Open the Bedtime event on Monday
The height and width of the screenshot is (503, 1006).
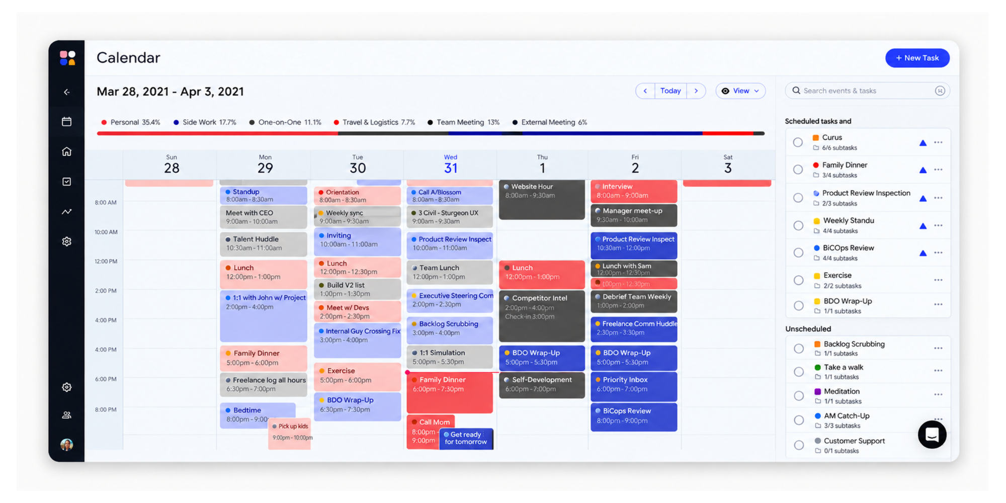tap(258, 415)
